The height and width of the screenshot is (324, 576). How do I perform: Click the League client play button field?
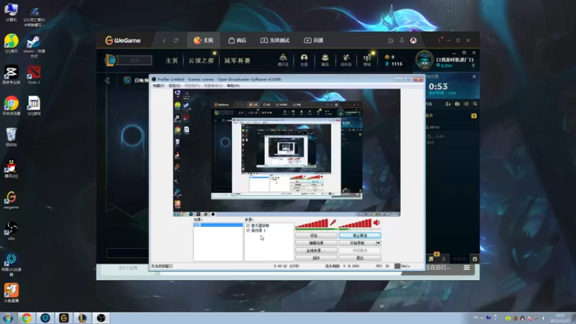click(x=135, y=60)
